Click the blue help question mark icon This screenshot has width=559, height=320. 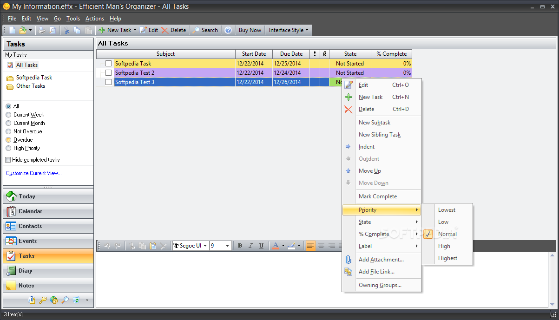click(x=228, y=30)
